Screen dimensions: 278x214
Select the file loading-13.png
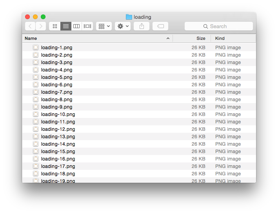139,137
